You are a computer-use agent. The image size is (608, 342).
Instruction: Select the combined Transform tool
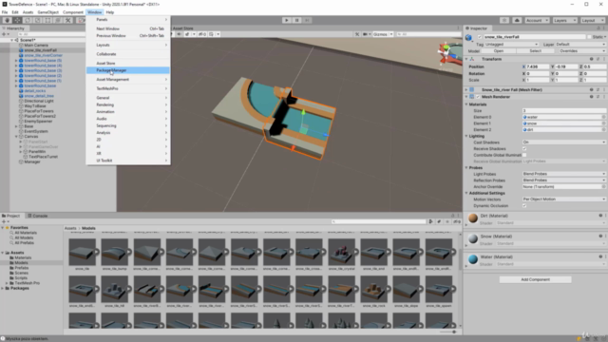point(57,20)
